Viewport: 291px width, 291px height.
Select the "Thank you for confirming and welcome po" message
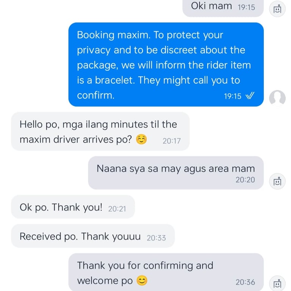click(x=166, y=272)
